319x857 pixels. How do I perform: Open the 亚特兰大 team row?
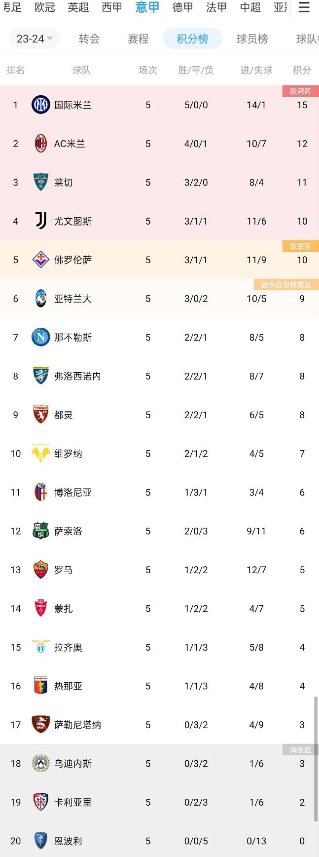pos(159,299)
